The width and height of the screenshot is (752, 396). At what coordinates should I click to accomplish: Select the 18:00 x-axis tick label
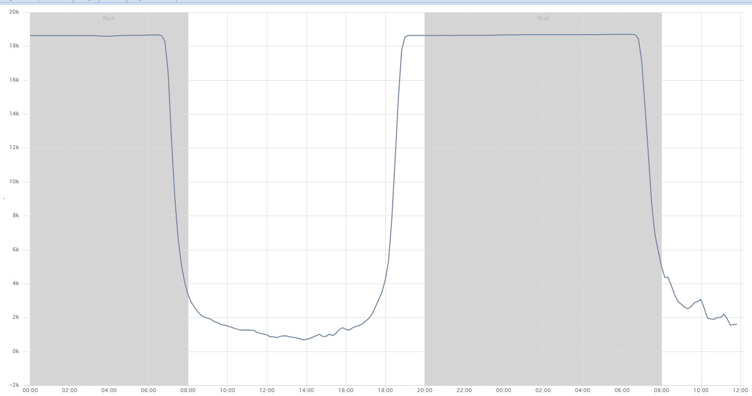click(385, 390)
